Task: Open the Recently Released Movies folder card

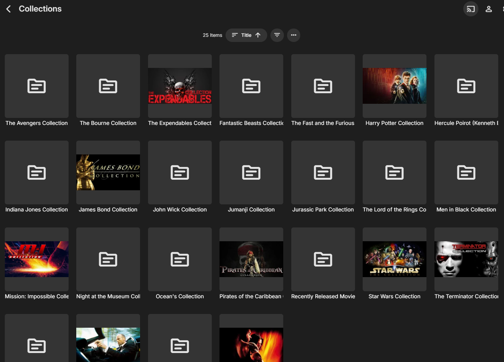Action: (323, 259)
